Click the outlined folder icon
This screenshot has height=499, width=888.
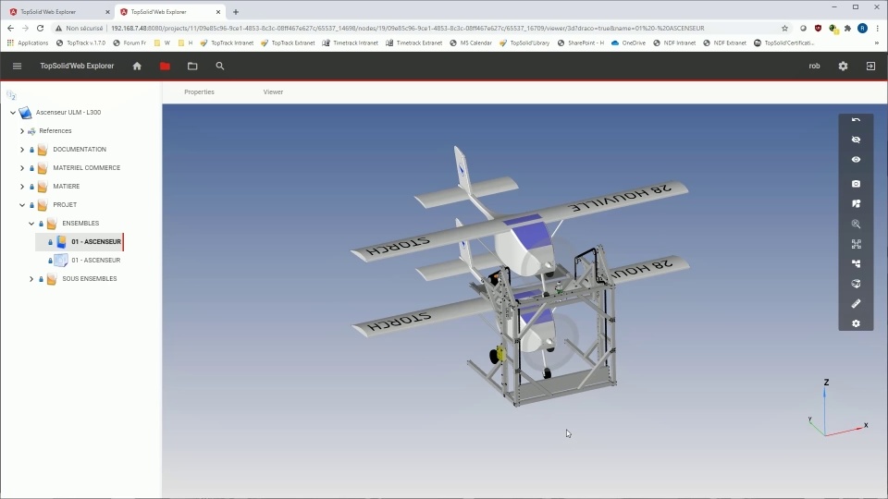pyautogui.click(x=192, y=67)
